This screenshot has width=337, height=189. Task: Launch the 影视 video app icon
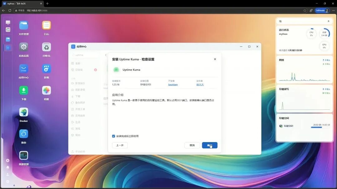pos(46,69)
